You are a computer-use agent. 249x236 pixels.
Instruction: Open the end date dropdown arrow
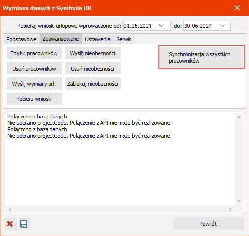(x=222, y=25)
